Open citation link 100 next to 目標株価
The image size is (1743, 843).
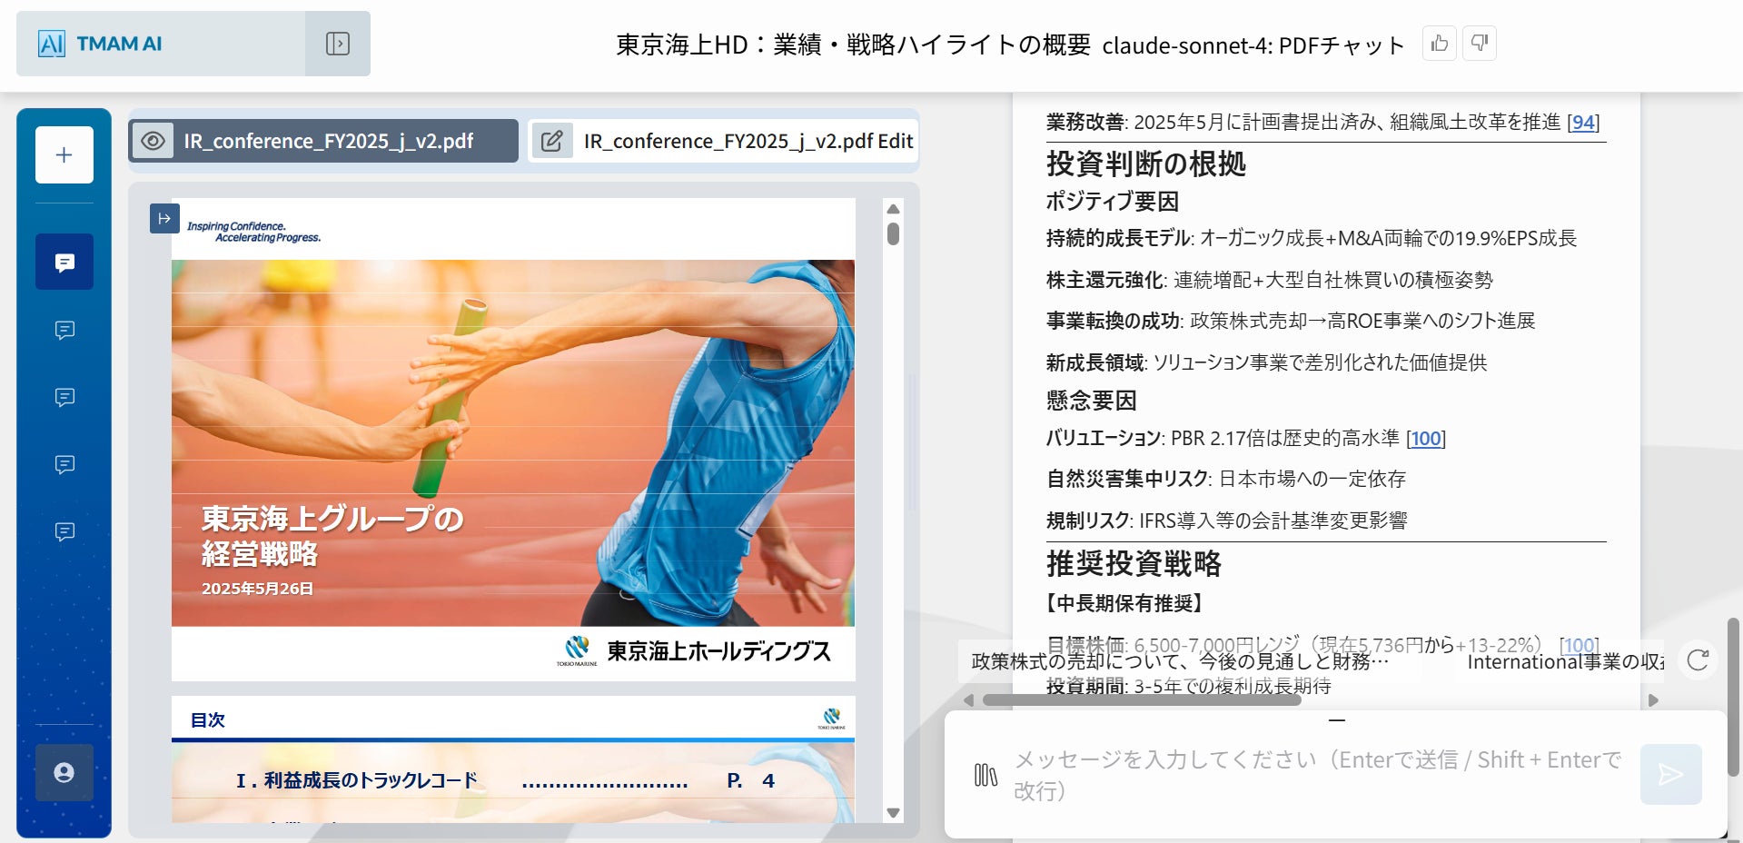1579,645
